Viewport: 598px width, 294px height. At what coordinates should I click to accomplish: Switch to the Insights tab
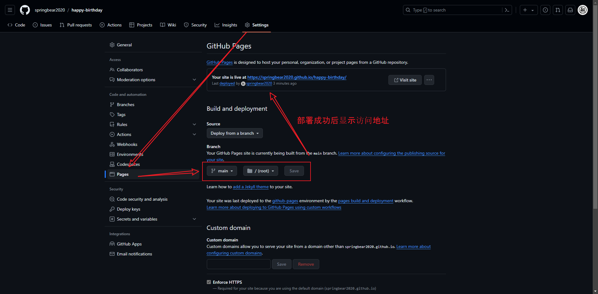(x=226, y=25)
